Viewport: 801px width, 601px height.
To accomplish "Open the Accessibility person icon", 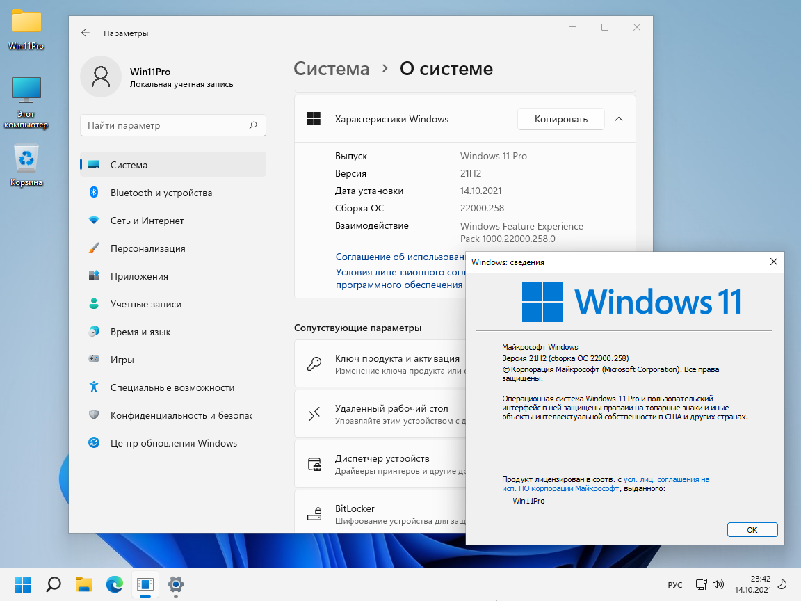I will click(x=94, y=387).
